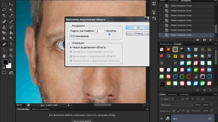Select Новая выделенная область radio button
Screen dimensions: 218x122
tap(71, 47)
